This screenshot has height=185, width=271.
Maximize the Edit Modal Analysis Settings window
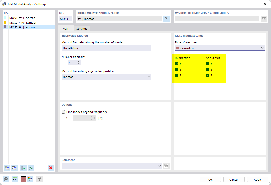(253, 4)
